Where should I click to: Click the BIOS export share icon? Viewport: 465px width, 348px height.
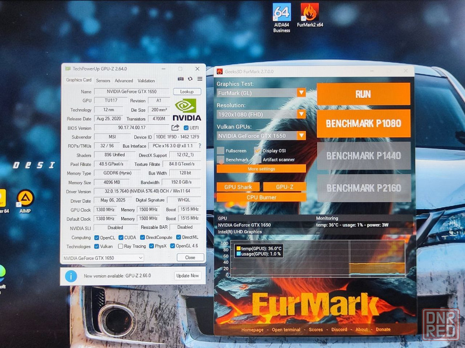click(175, 128)
